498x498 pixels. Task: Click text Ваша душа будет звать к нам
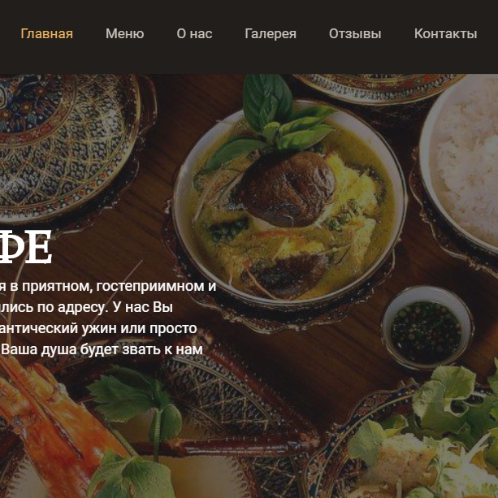click(102, 349)
